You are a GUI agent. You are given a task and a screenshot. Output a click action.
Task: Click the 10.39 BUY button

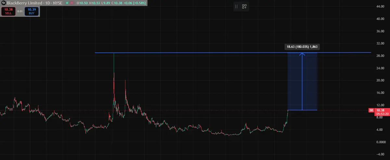(x=32, y=11)
